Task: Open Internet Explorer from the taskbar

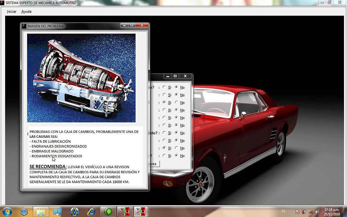Action: [x=91, y=212]
